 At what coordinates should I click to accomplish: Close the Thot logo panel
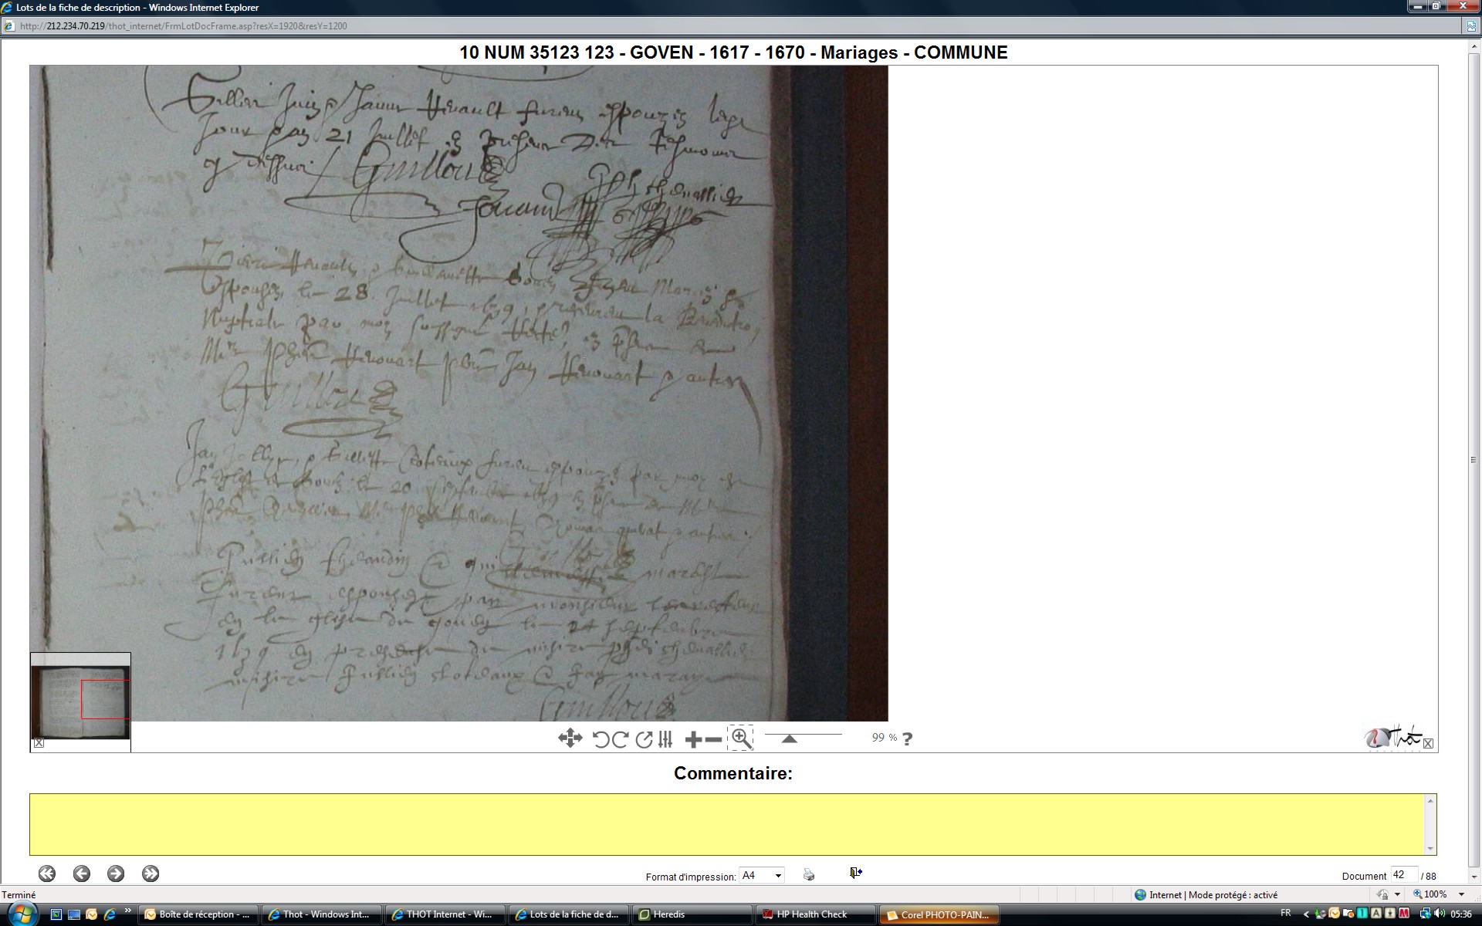1428,744
